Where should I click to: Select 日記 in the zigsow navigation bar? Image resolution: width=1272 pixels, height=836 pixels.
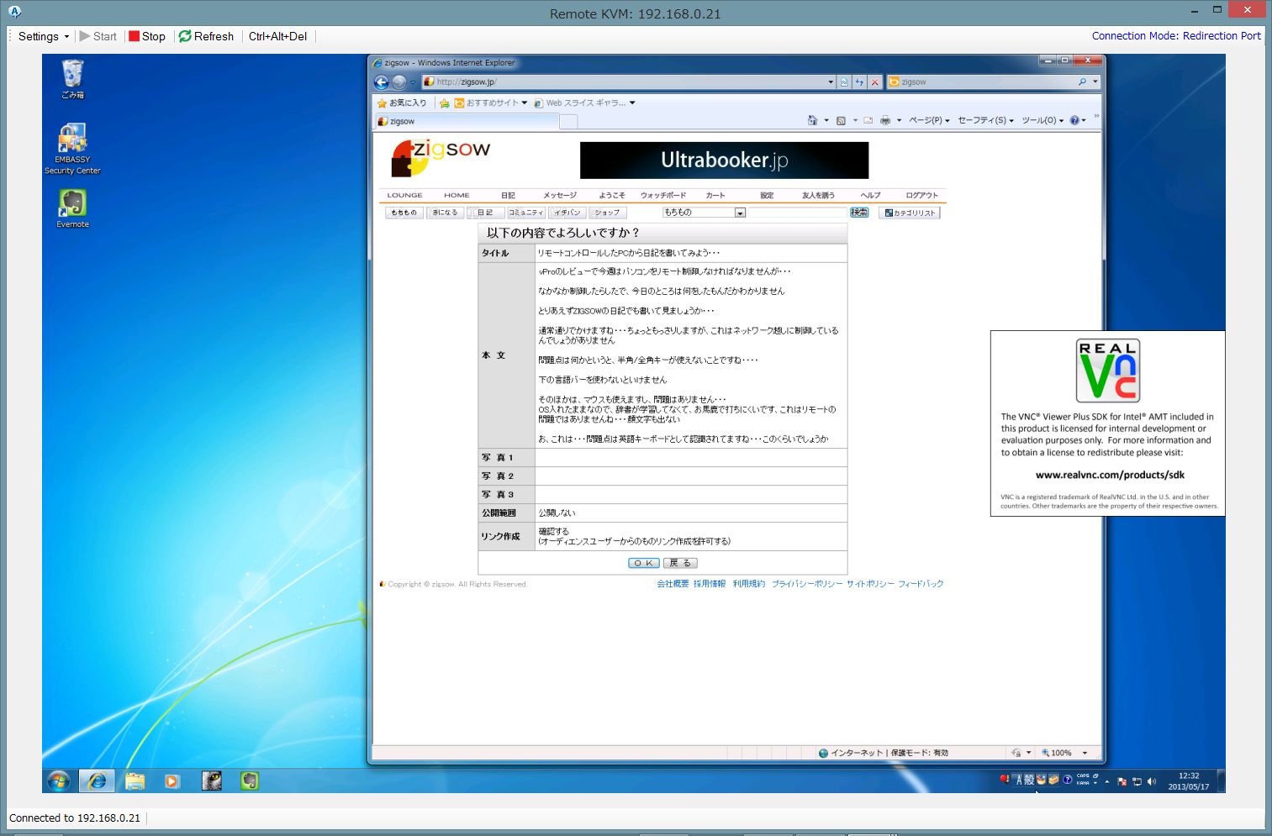(x=508, y=195)
